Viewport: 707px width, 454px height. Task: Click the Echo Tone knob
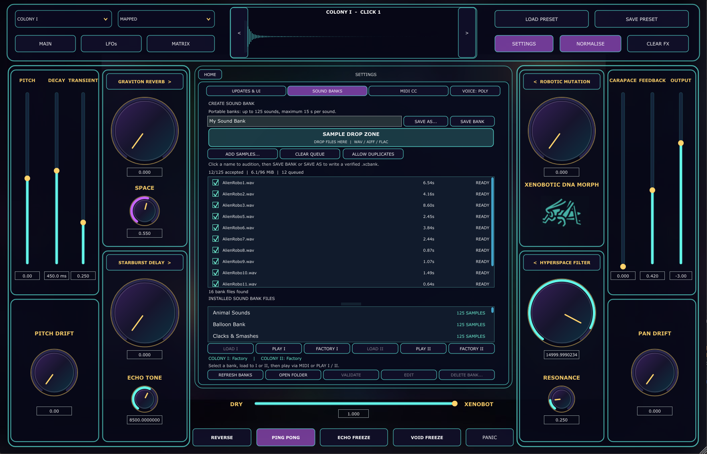pos(145,399)
